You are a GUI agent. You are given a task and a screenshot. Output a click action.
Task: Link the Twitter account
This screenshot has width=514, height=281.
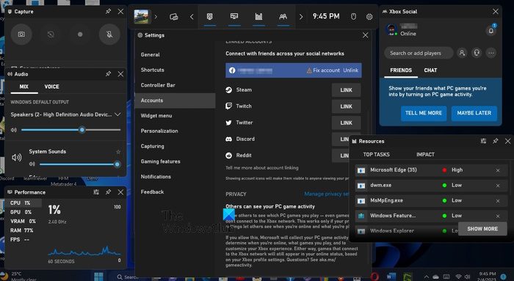pyautogui.click(x=346, y=123)
